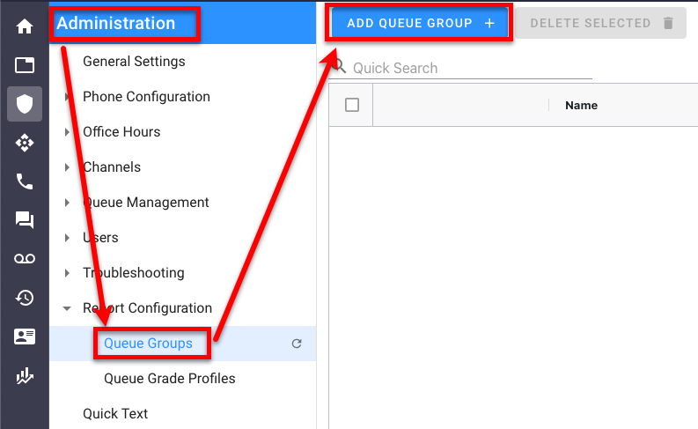The image size is (698, 429).
Task: Select the Troubleshooting menu label
Action: 134,272
